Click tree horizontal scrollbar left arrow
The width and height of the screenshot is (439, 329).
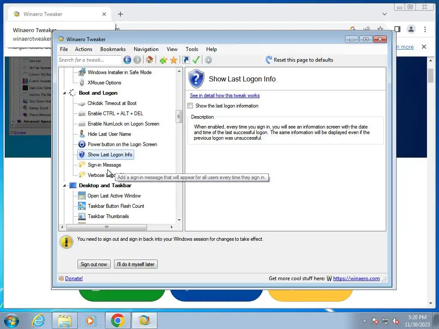62,227
